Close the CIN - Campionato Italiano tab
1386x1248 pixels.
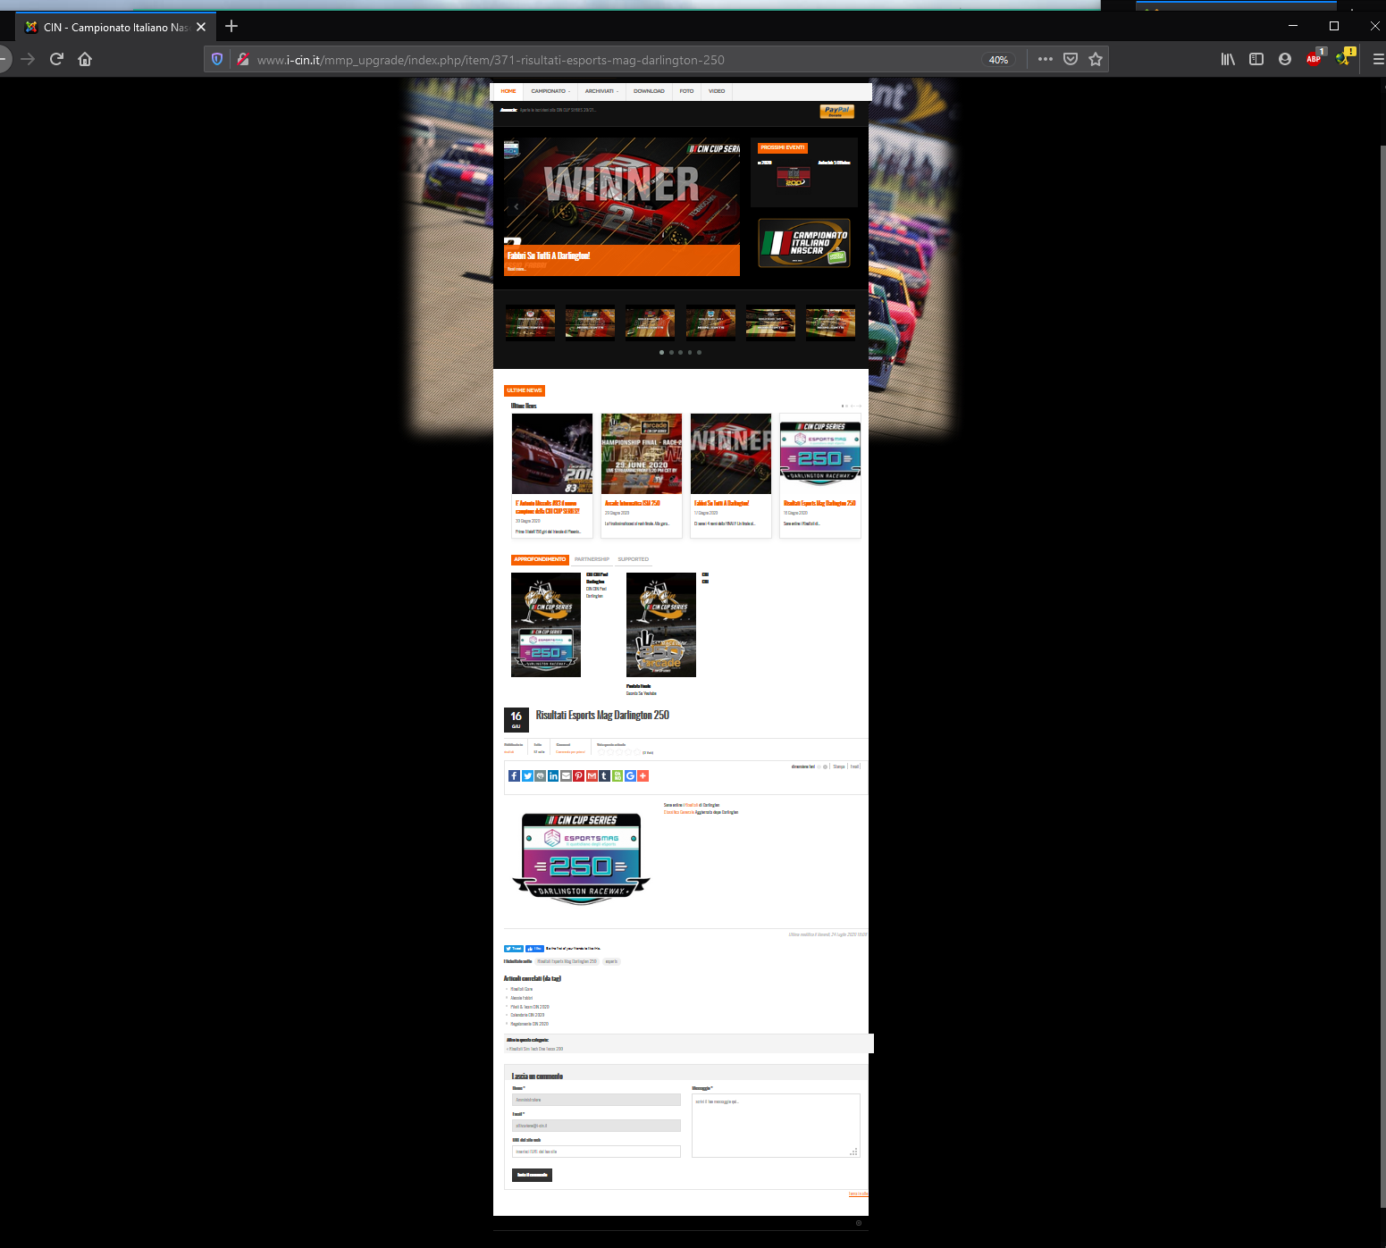point(201,27)
